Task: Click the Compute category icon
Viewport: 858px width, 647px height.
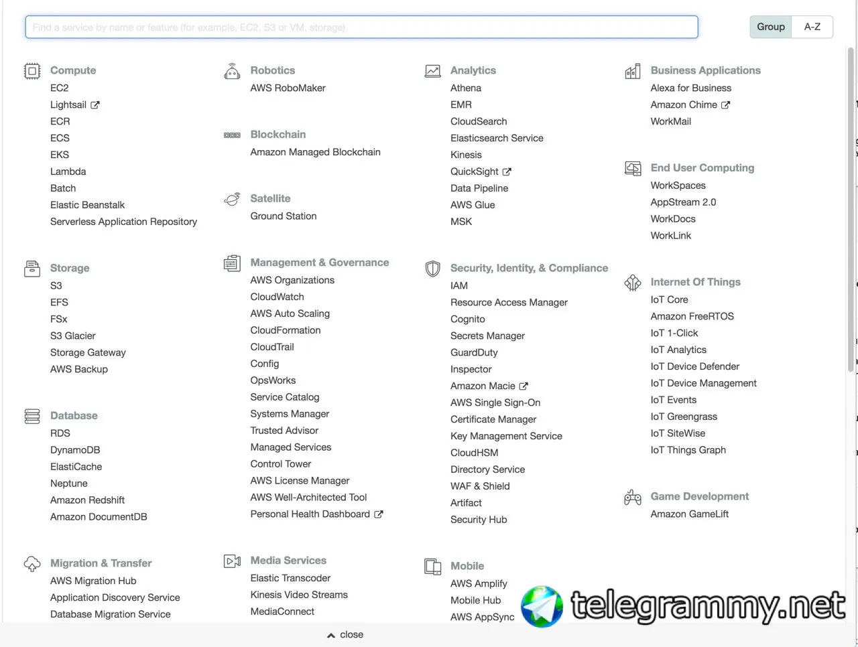Action: coord(32,71)
